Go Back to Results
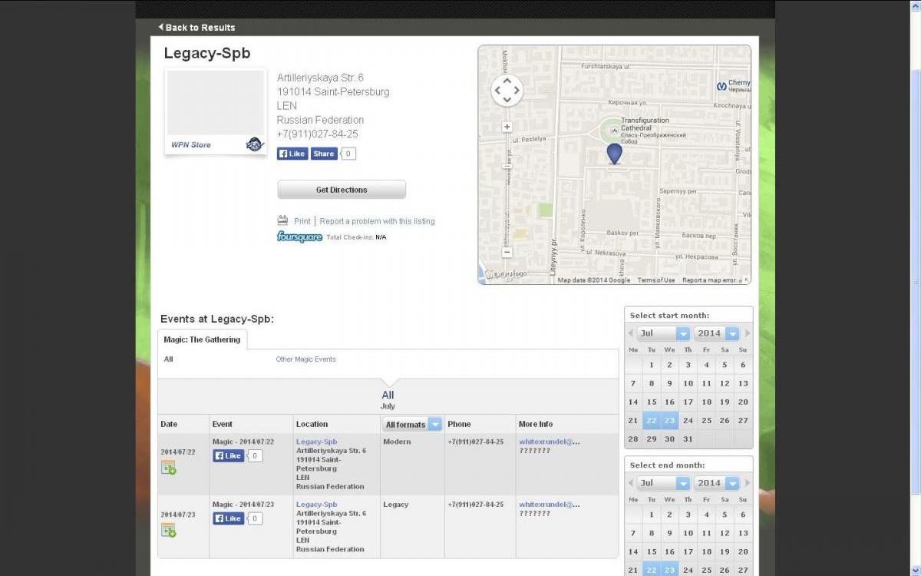Image resolution: width=921 pixels, height=576 pixels. (197, 28)
